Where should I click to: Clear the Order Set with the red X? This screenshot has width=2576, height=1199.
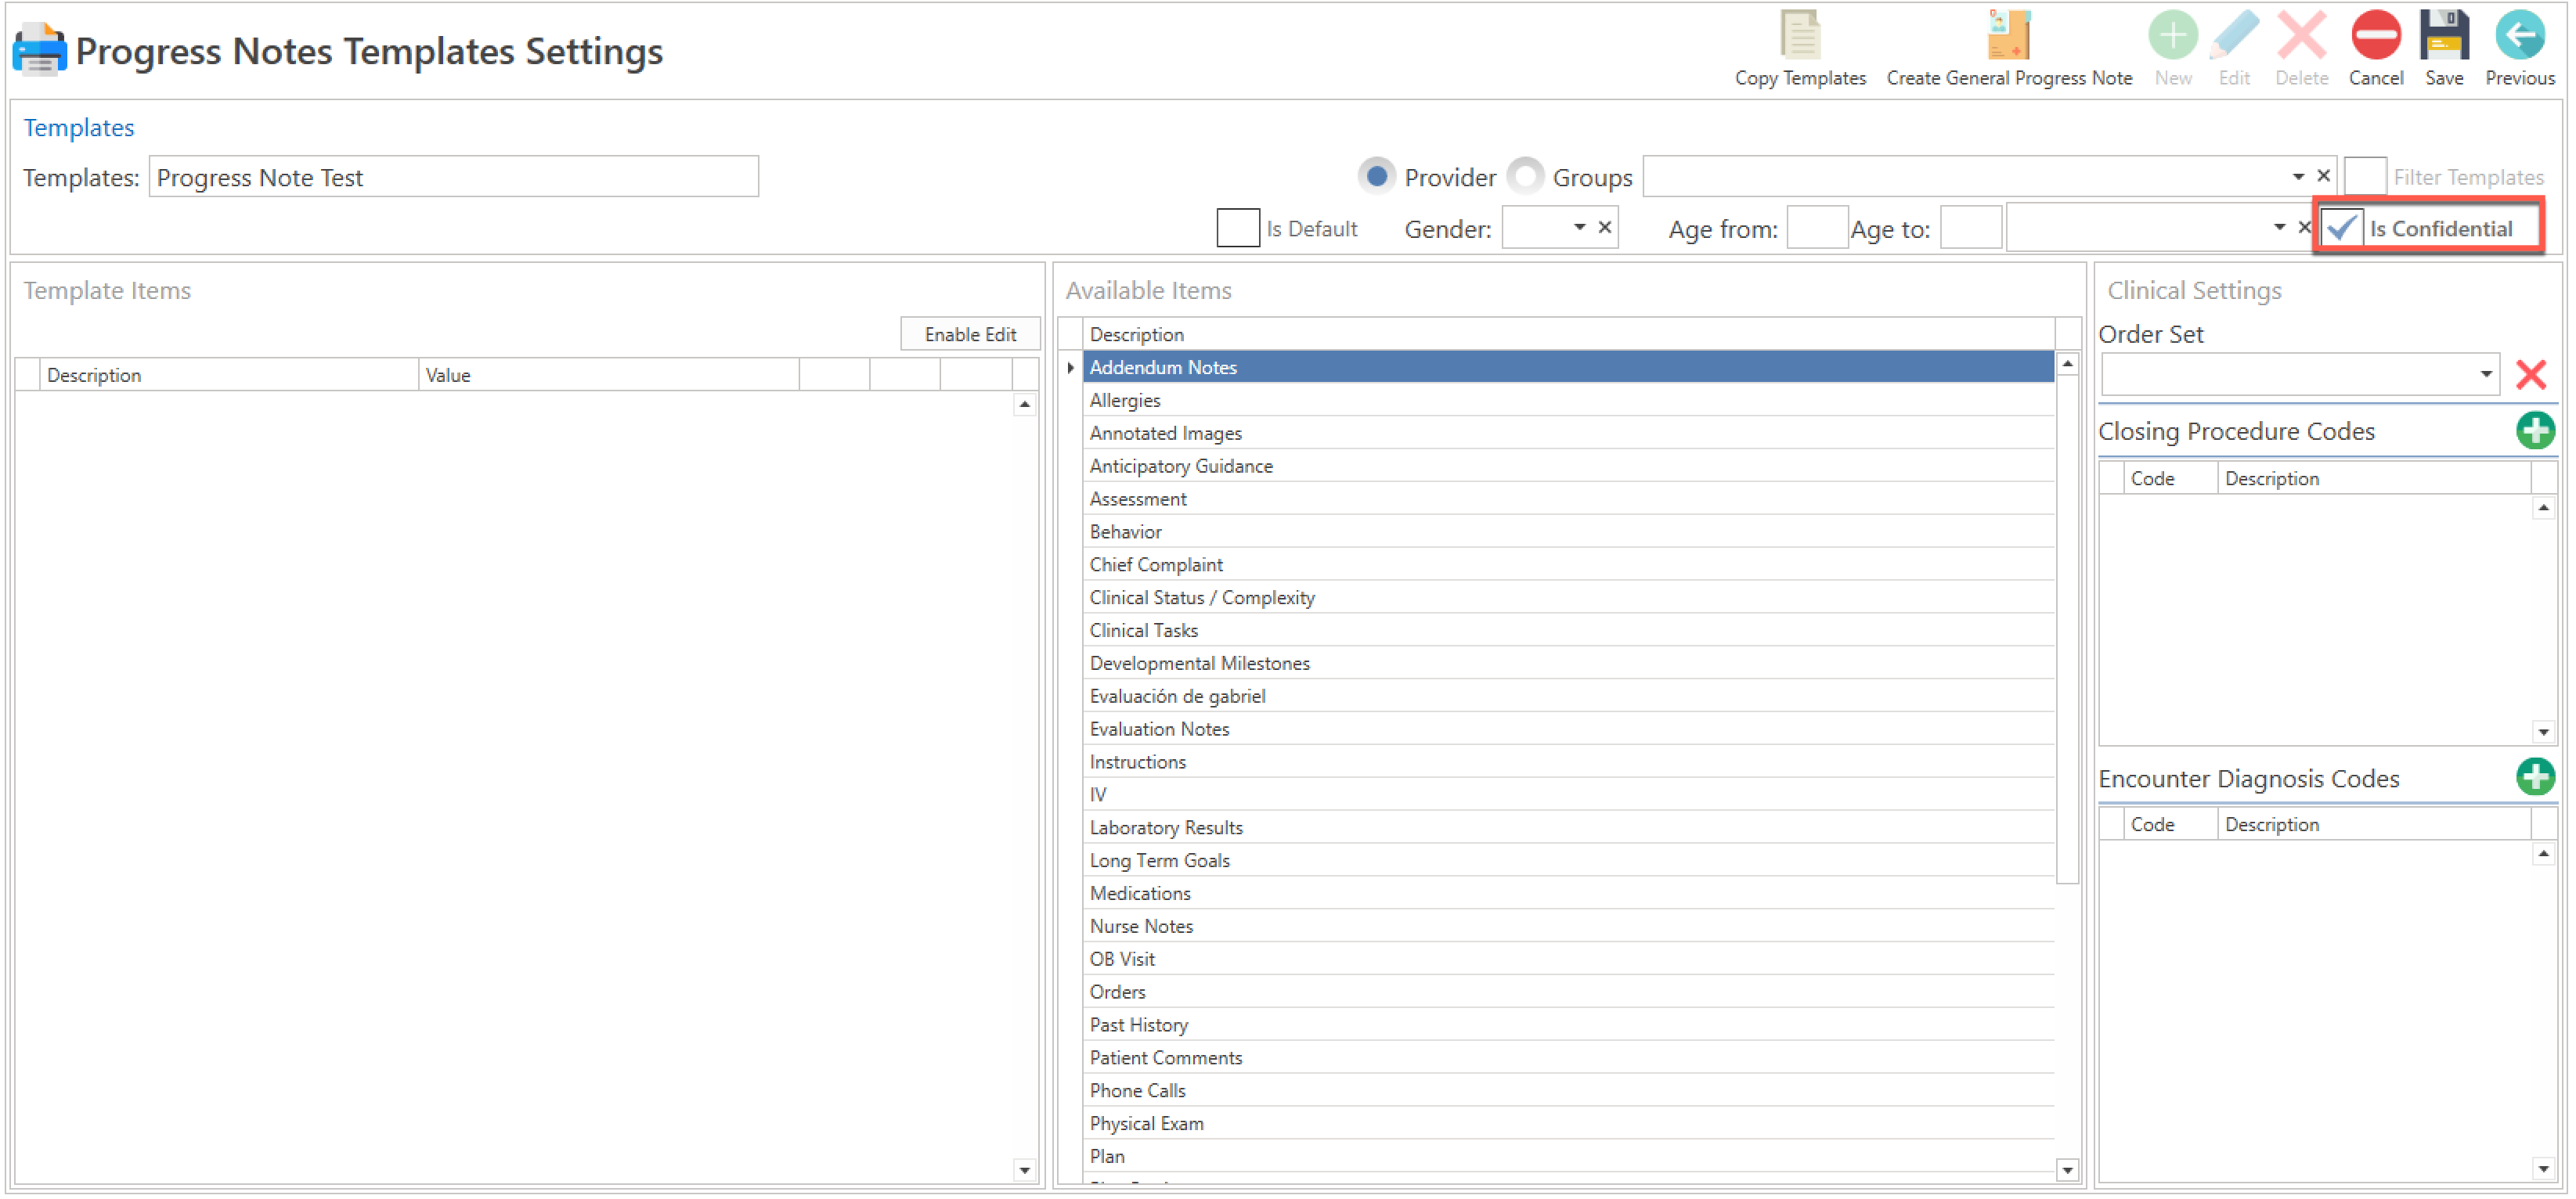[x=2530, y=375]
